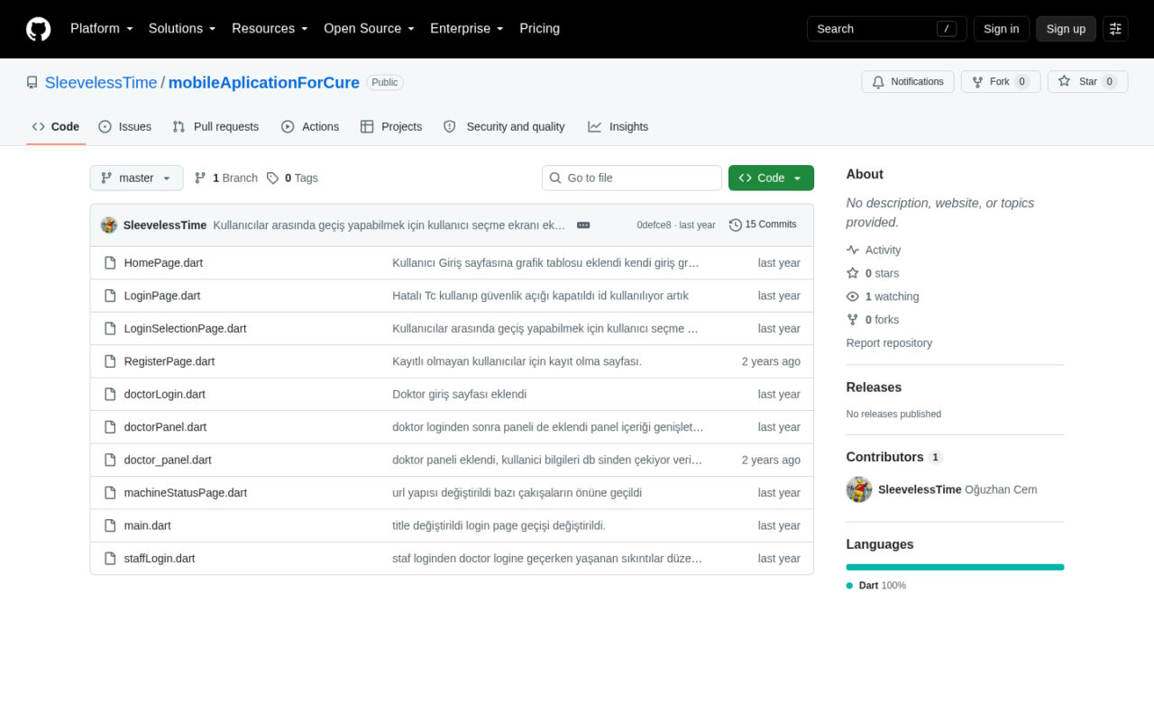Click file icon next to LoginSelectionPage.dart
The height and width of the screenshot is (721, 1154).
point(110,329)
